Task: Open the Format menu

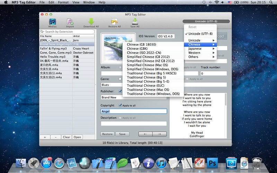Action: tap(63, 2)
